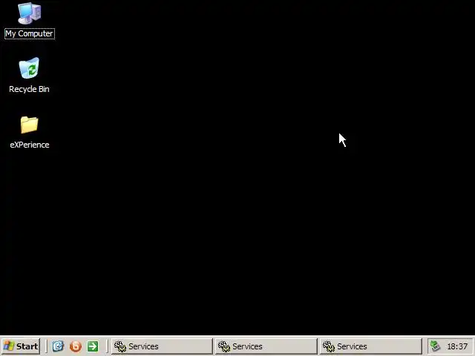Click the green arrow quick launch icon
Screen dimensions: 475x356
[93, 346]
